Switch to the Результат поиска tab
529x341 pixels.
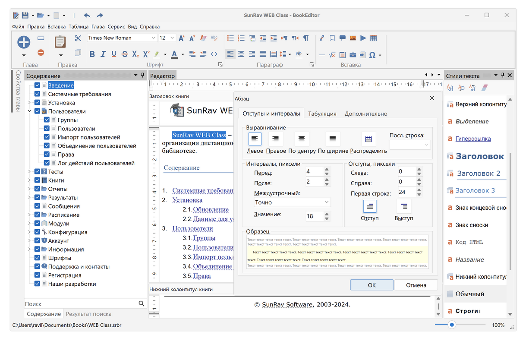[88, 314]
